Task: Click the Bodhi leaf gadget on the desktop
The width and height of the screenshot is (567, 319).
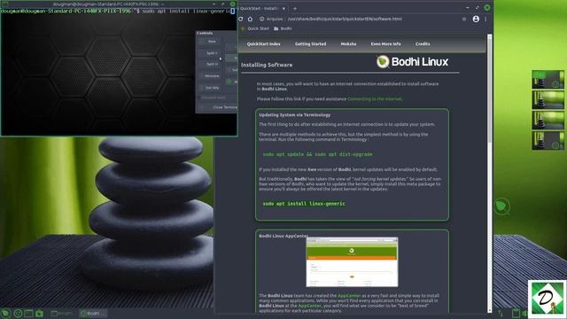Action: tap(502, 206)
